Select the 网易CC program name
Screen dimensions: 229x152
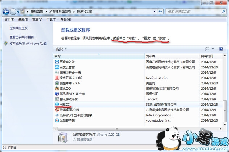[65, 104]
